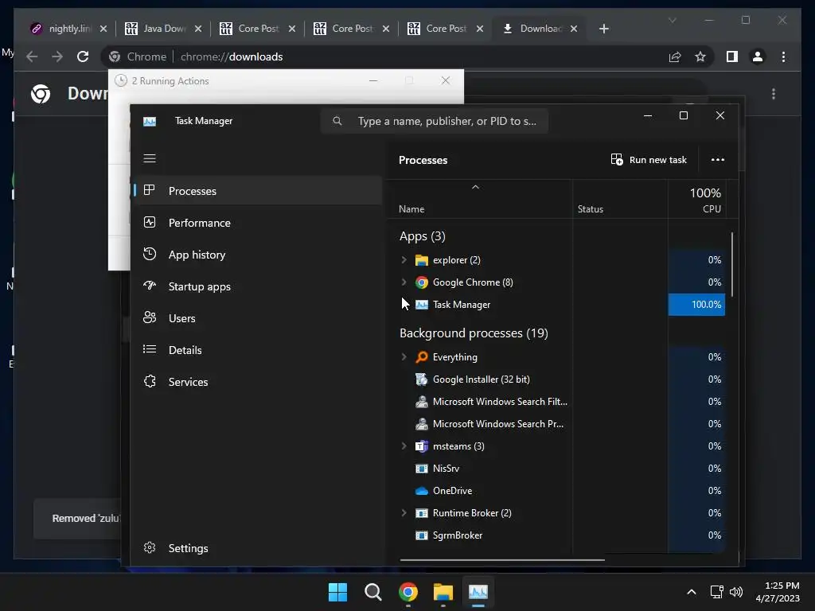Open a new Chrome tab
Viewport: 815px width, 611px height.
coord(603,29)
